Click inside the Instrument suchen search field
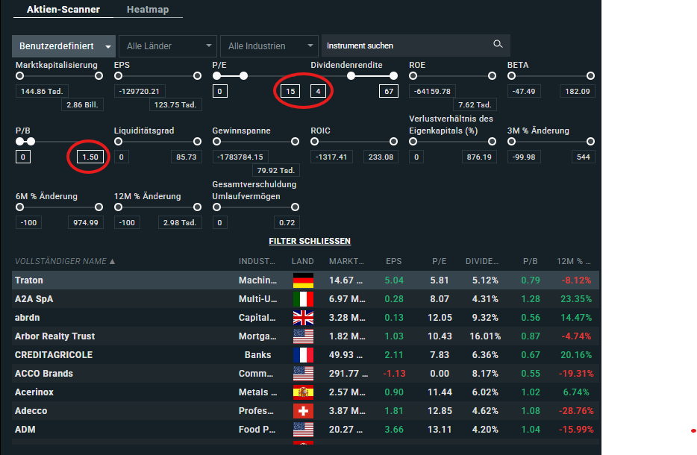The height and width of the screenshot is (455, 697). tap(403, 45)
